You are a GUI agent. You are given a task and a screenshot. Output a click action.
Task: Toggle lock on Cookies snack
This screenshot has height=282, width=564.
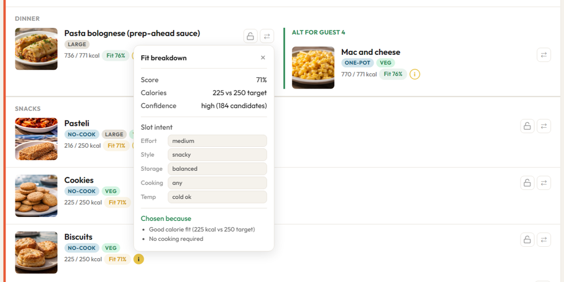[x=527, y=183]
